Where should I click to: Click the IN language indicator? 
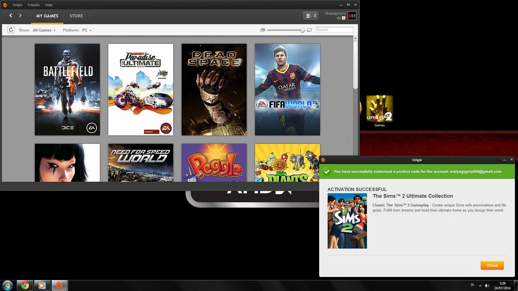click(x=472, y=285)
